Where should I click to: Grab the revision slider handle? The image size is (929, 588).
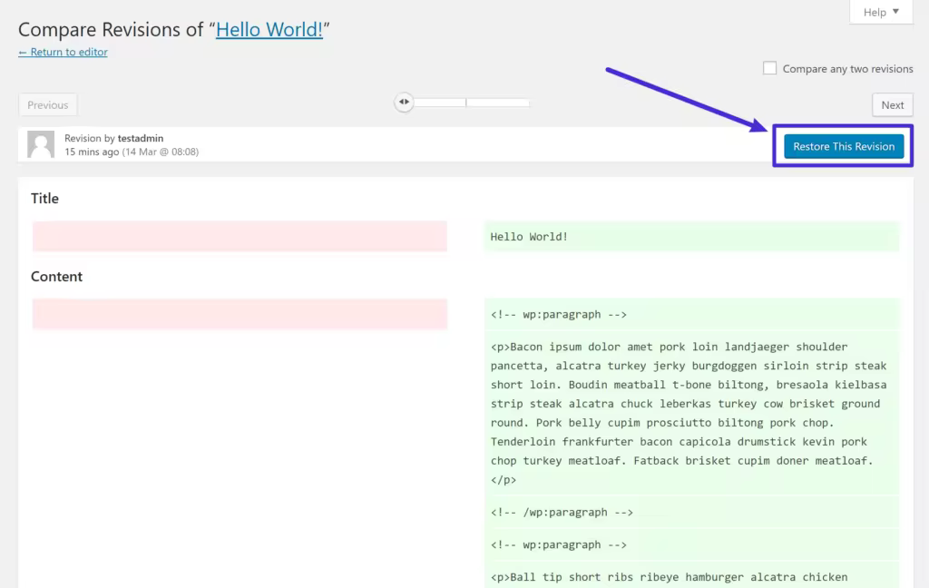coord(404,102)
